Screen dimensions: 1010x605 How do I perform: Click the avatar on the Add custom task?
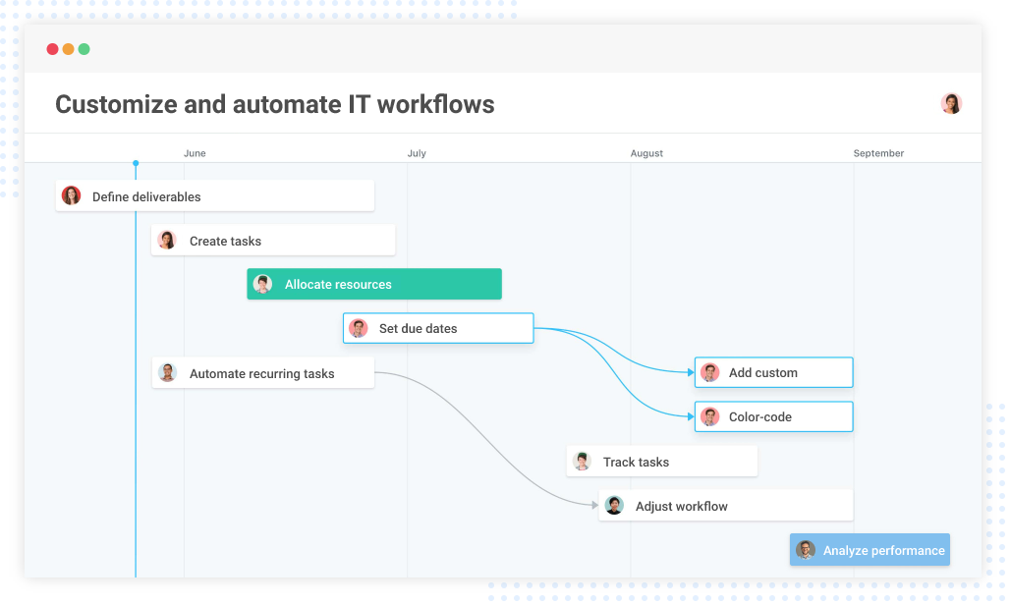coord(709,372)
